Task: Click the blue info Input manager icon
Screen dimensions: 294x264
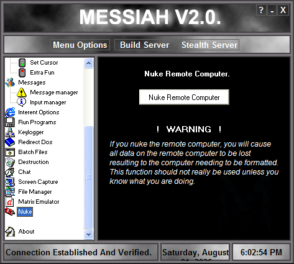Action: pos(22,102)
